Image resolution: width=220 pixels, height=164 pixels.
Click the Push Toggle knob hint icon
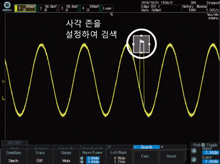click(x=203, y=145)
